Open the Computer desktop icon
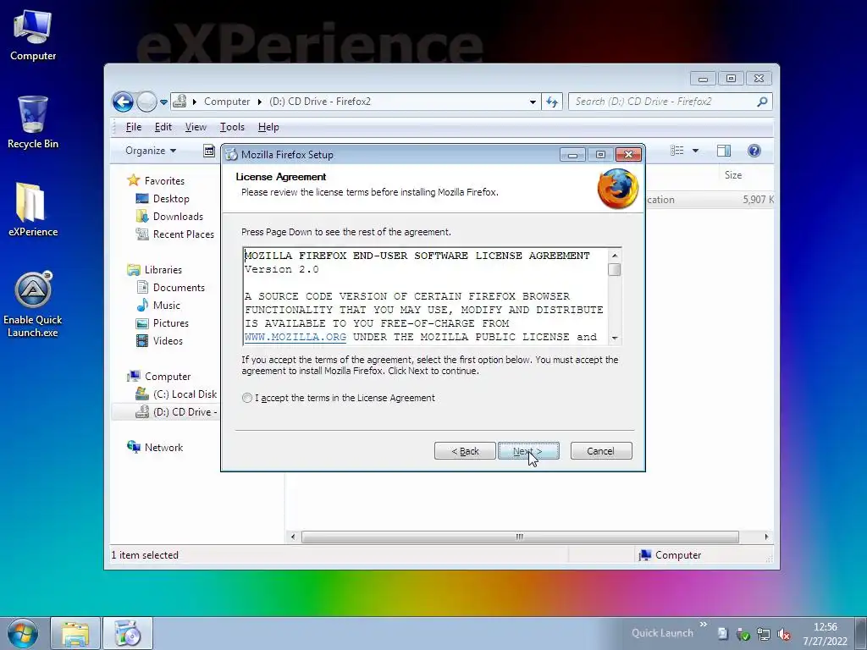867x650 pixels. point(33,36)
